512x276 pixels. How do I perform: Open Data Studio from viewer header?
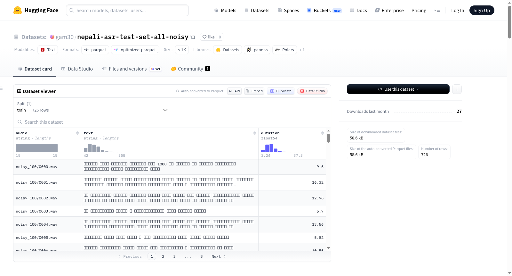coord(312,91)
